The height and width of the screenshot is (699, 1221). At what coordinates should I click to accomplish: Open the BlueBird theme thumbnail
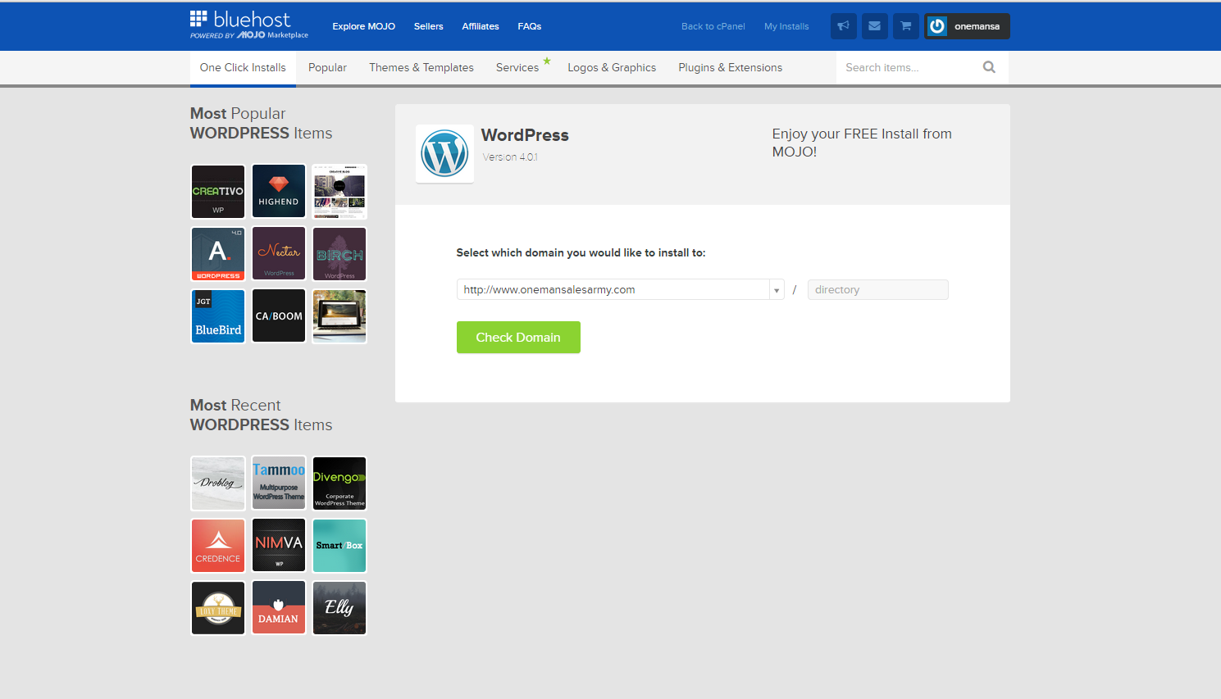pos(218,316)
